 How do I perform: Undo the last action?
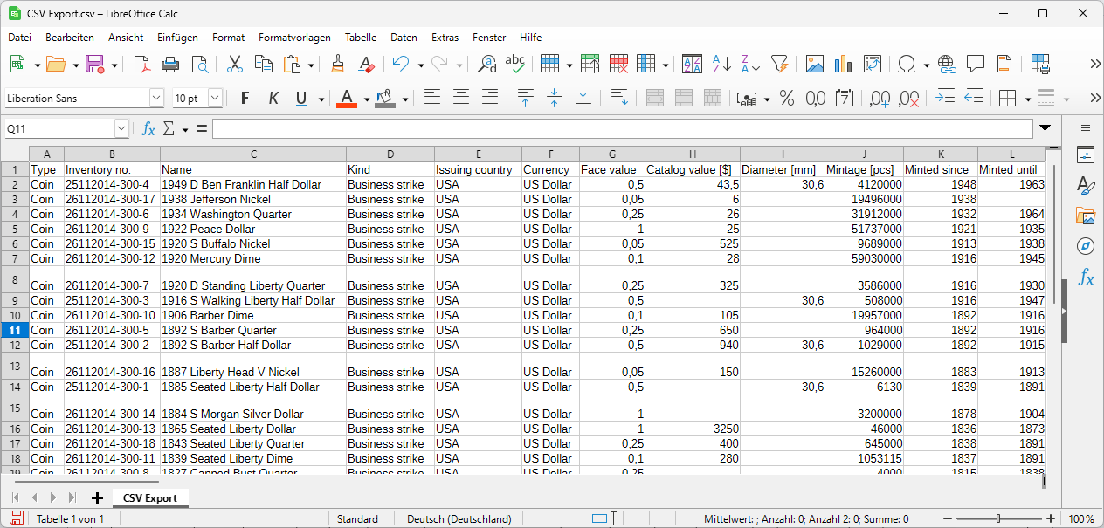[401, 64]
